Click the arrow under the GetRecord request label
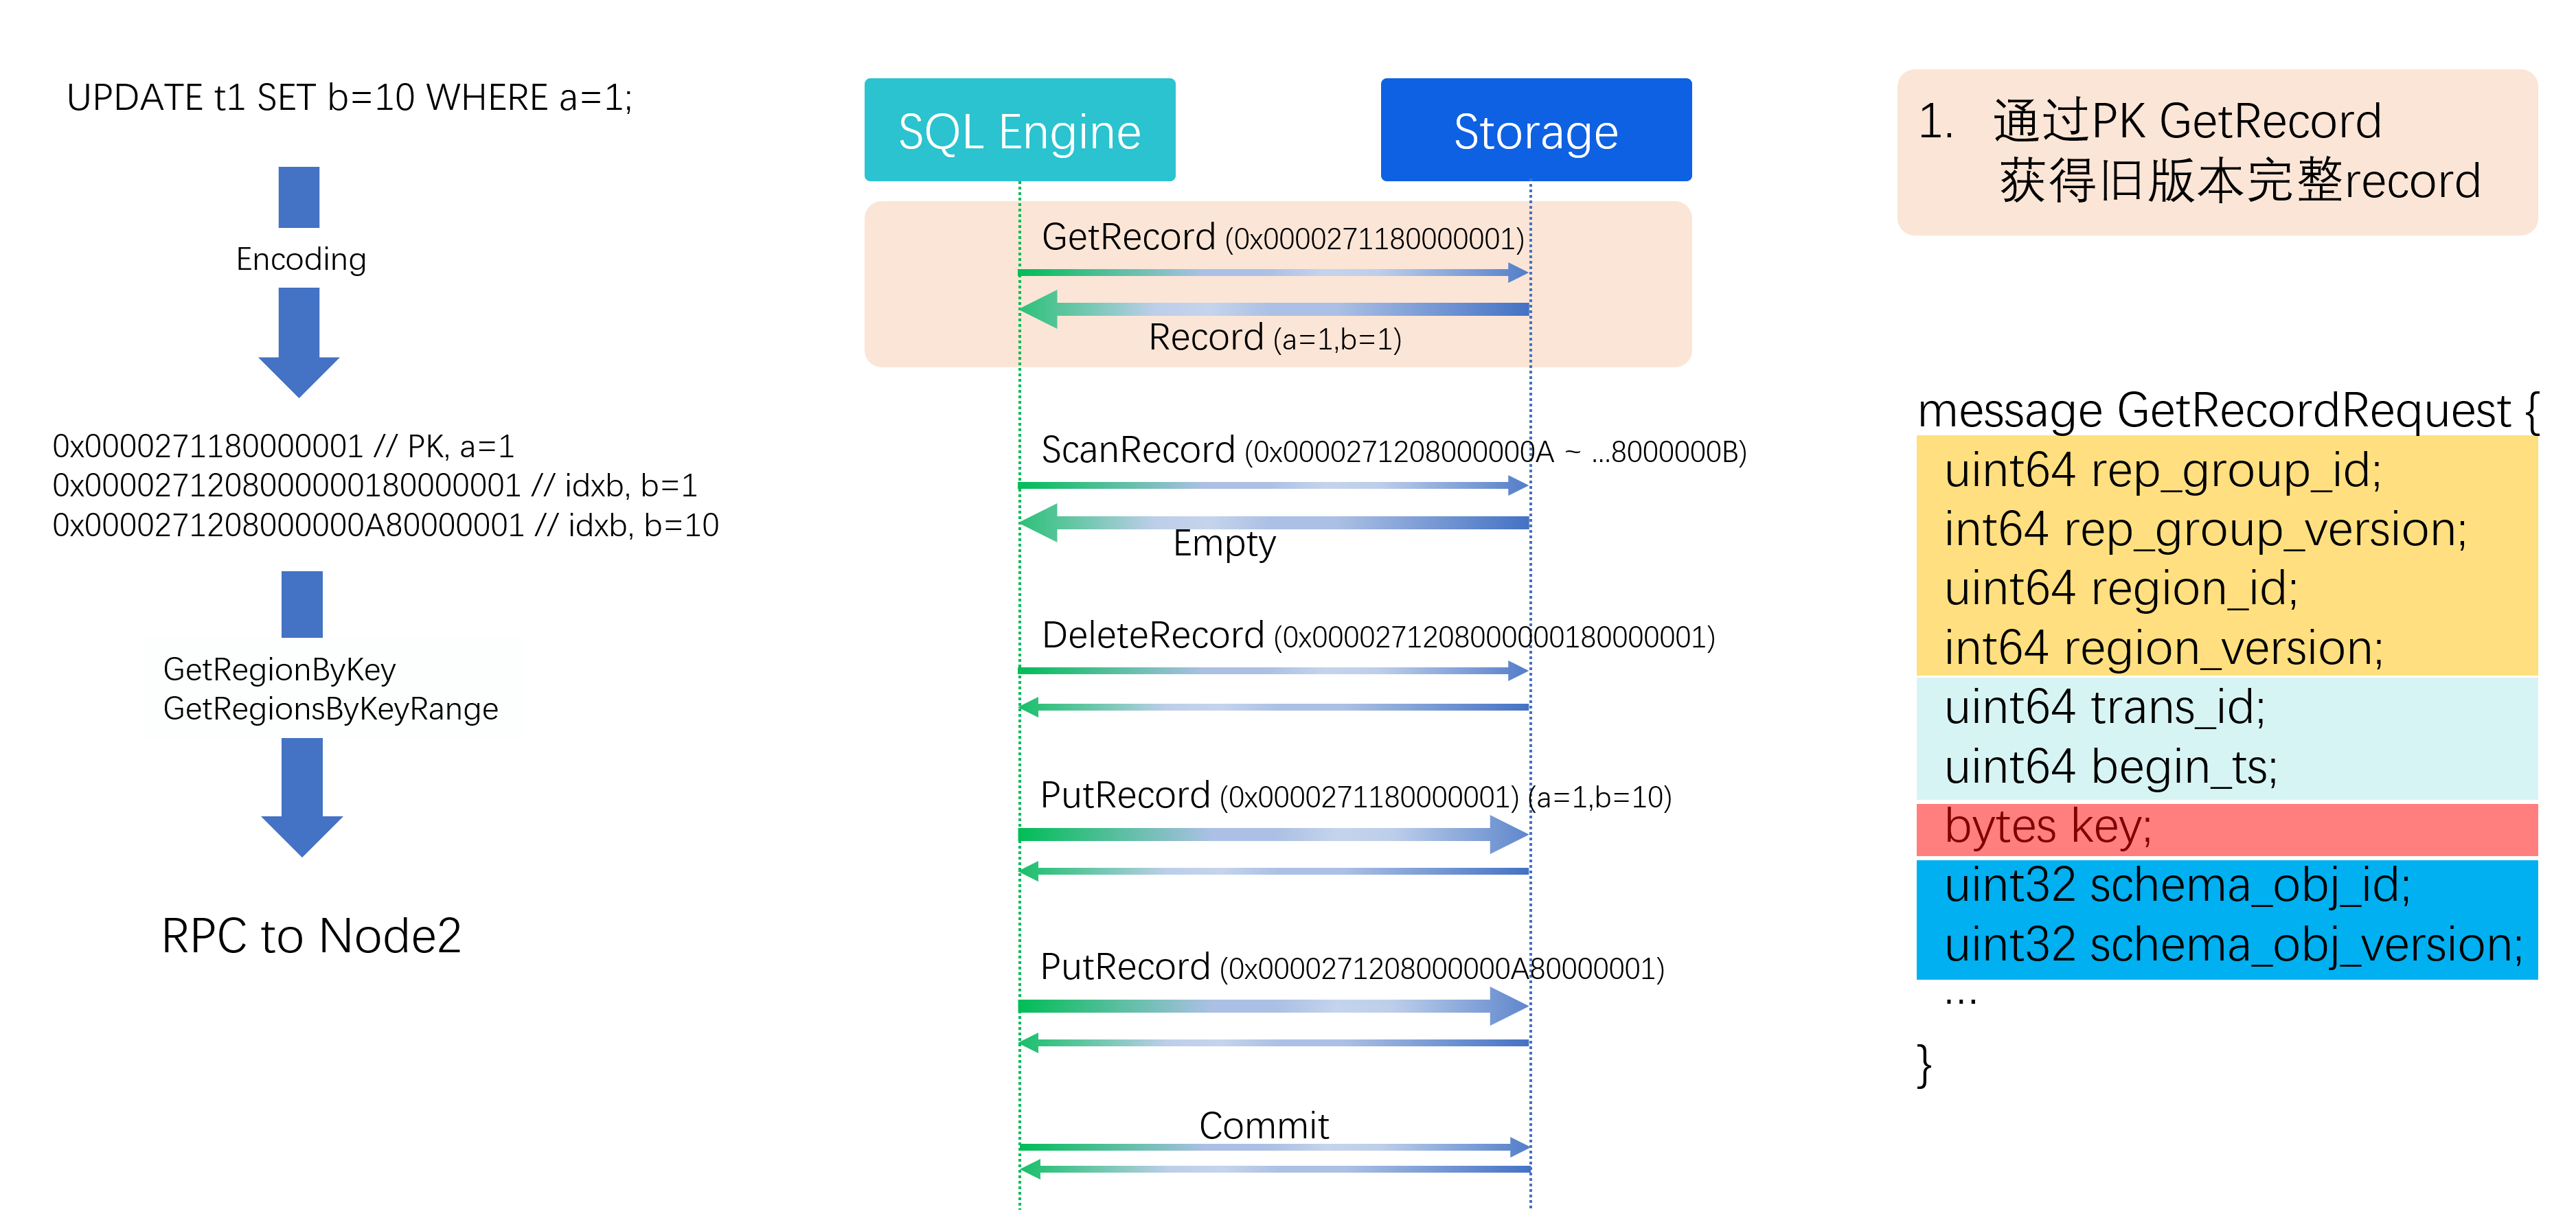The image size is (2576, 1231). pos(1272,272)
